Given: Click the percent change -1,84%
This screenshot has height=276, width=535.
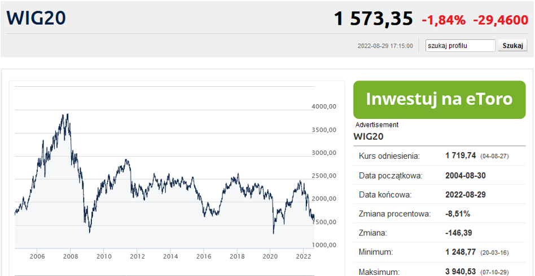Looking at the screenshot, I should (444, 20).
